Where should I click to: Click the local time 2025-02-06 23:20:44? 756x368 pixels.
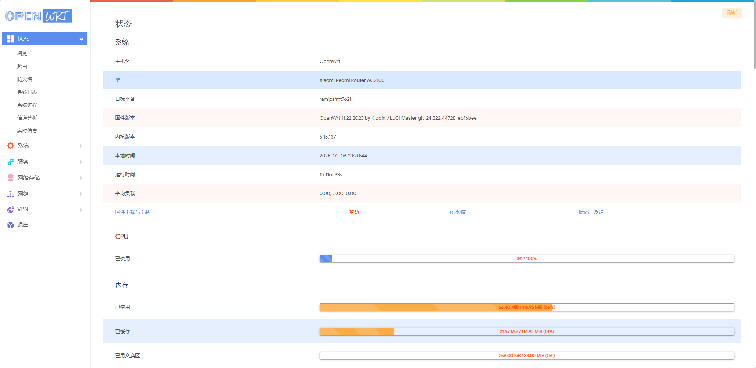(x=343, y=156)
